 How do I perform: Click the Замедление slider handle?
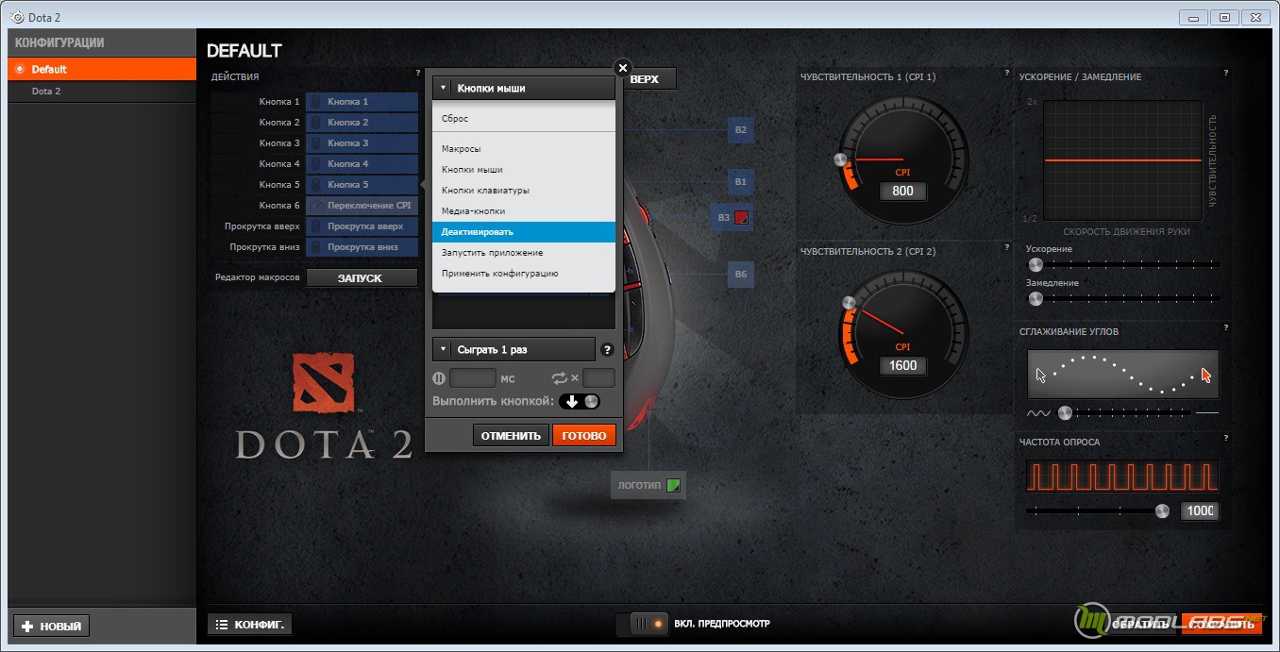1036,299
